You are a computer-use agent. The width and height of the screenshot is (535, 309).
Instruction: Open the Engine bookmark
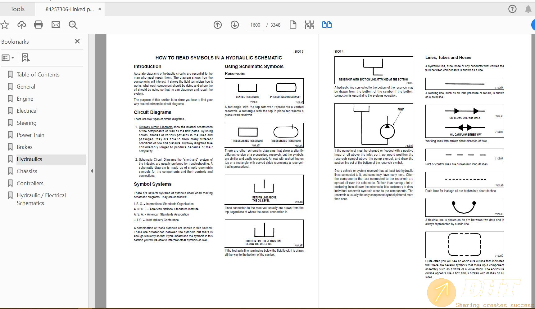25,99
